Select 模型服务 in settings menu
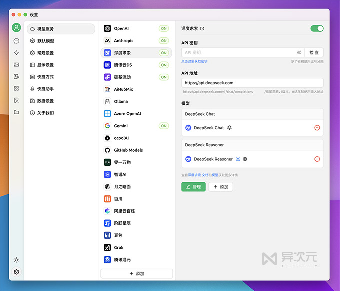Screen dimensions: 340x291 [x=61, y=29]
